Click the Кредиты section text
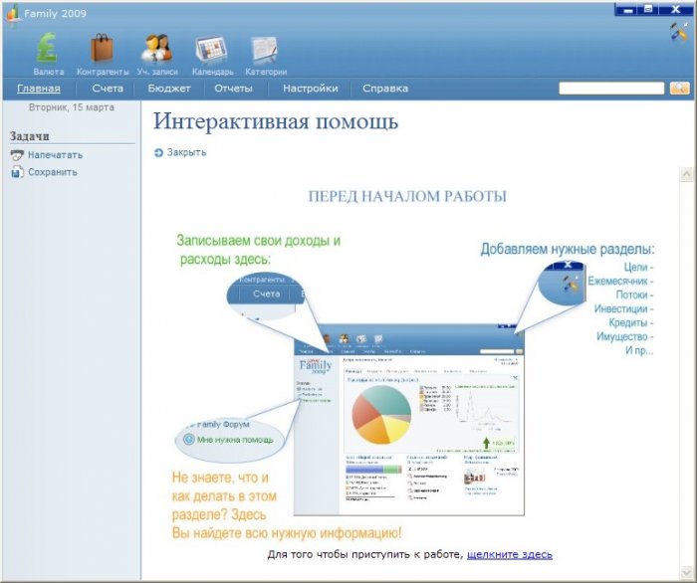This screenshot has height=583, width=697. point(630,322)
